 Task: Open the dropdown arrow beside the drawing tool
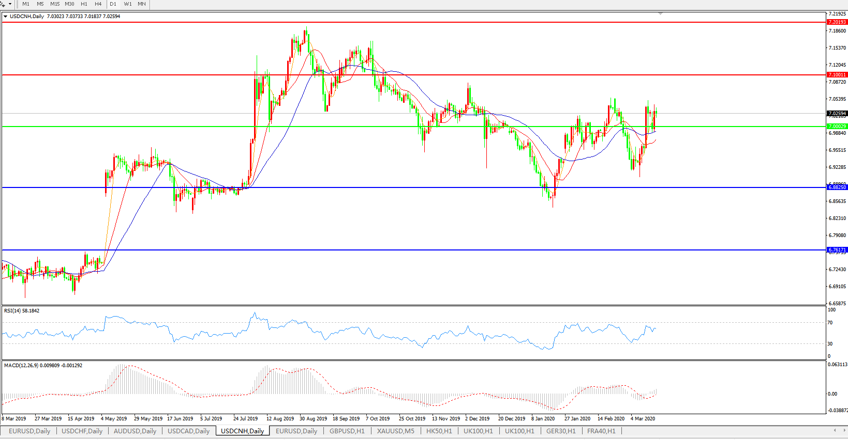pos(10,4)
